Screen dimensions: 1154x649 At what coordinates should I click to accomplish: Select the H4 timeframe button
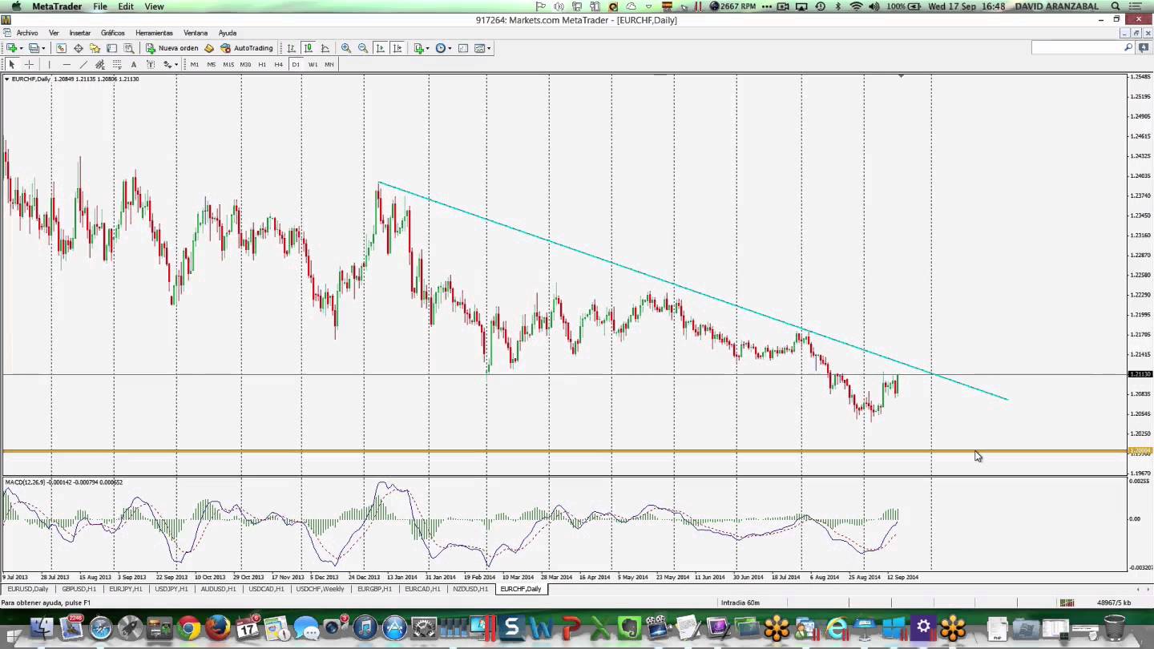coord(278,64)
